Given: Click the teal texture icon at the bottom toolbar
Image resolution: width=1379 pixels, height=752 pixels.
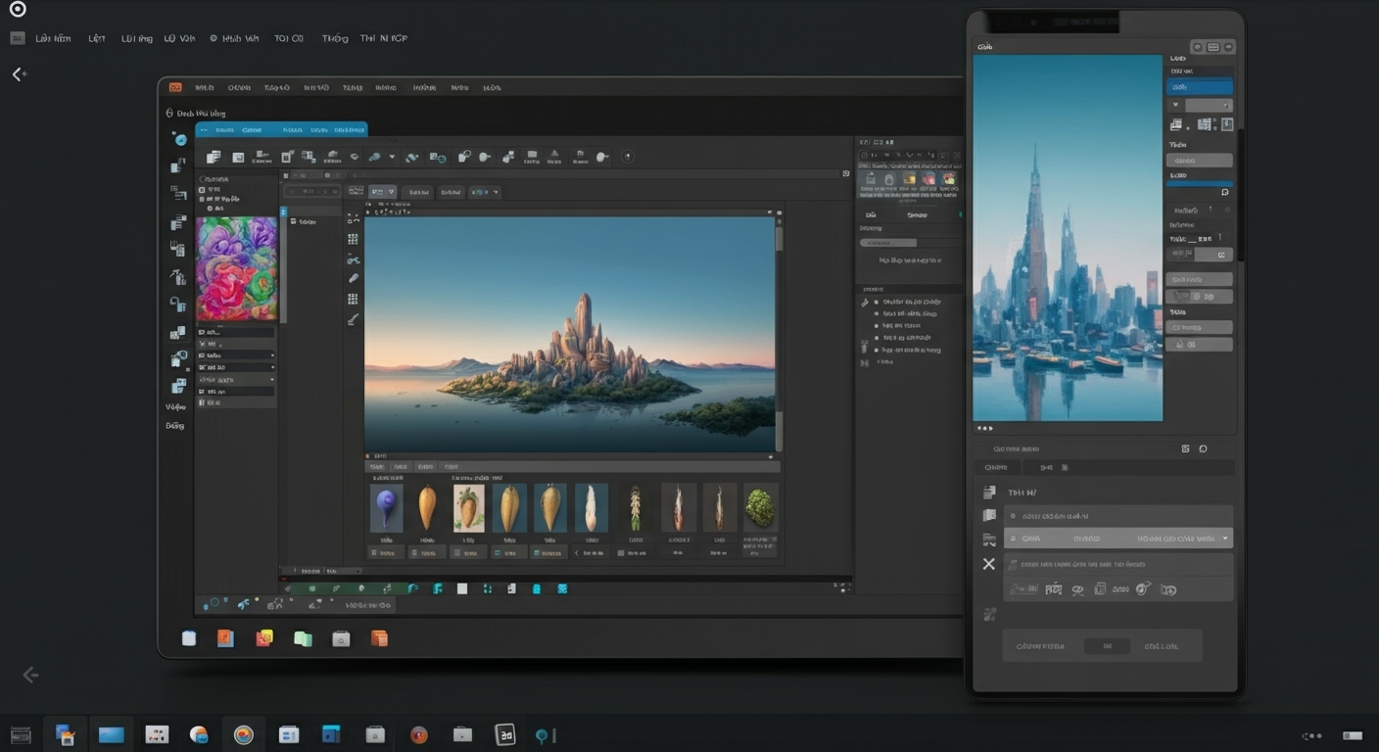Looking at the screenshot, I should point(562,588).
